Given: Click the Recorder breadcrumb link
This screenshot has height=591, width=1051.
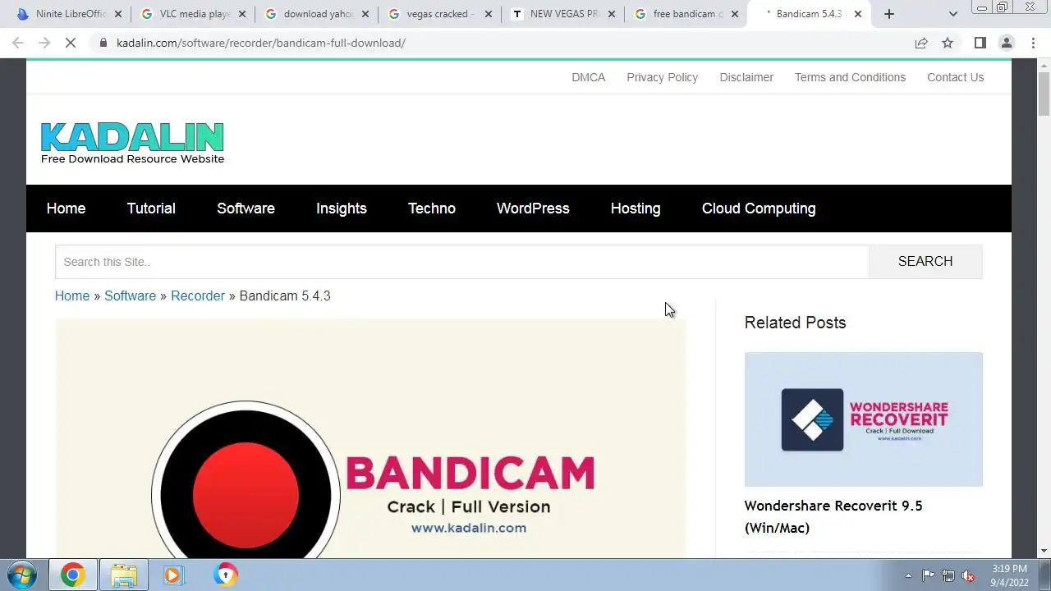Looking at the screenshot, I should click(198, 295).
